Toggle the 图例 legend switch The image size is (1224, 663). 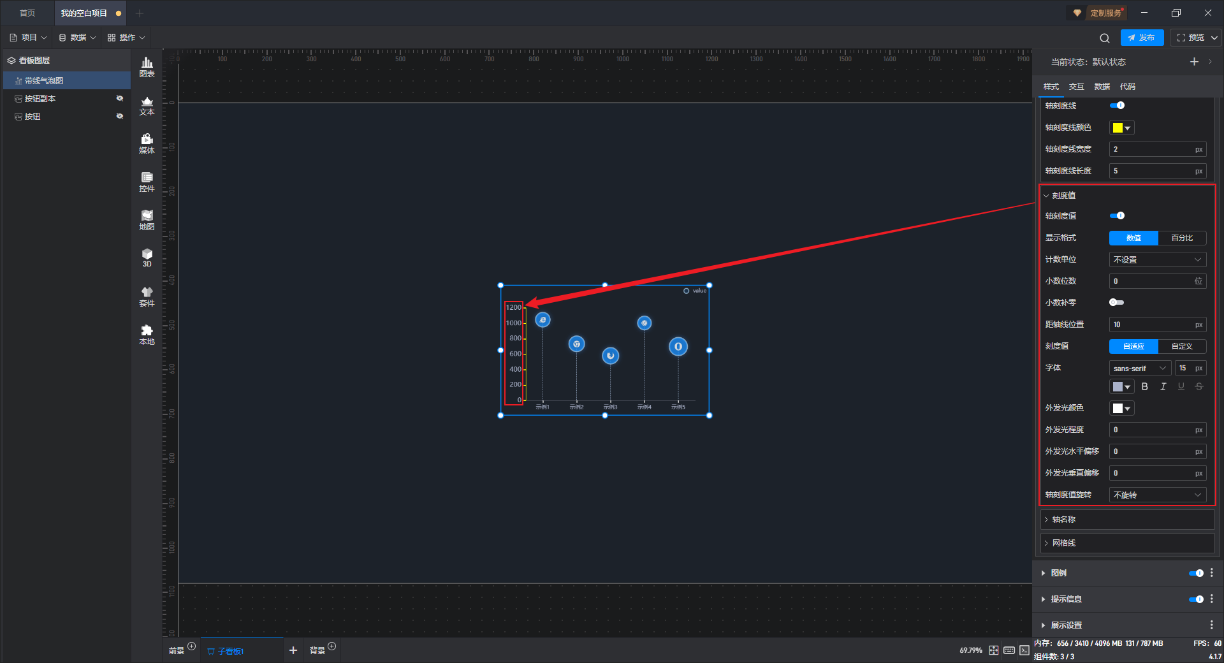coord(1196,573)
